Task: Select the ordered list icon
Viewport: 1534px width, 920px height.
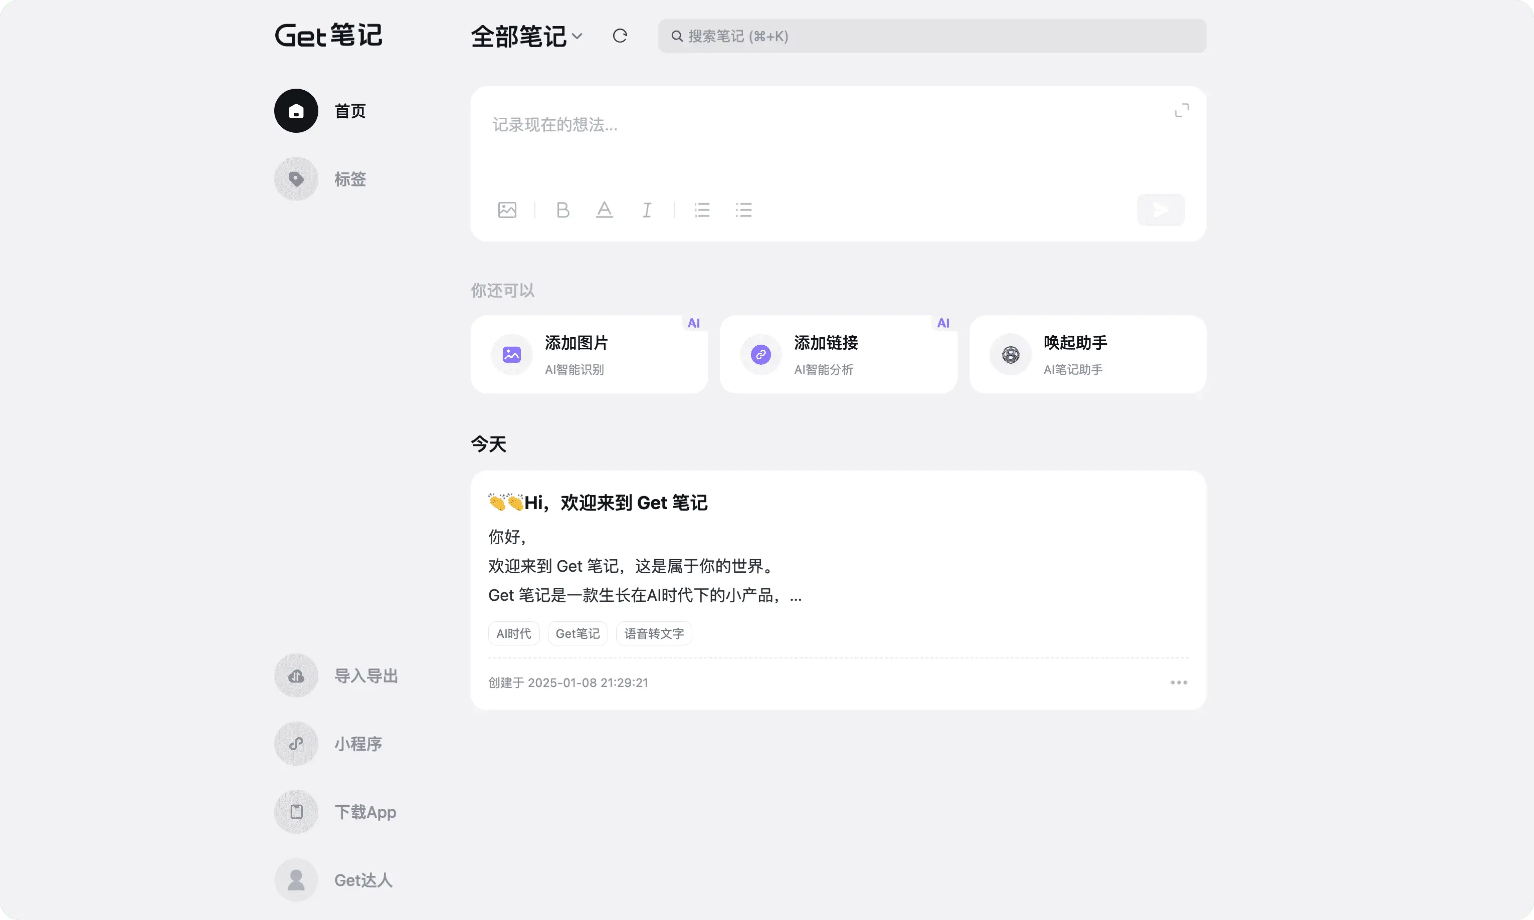Action: coord(701,209)
